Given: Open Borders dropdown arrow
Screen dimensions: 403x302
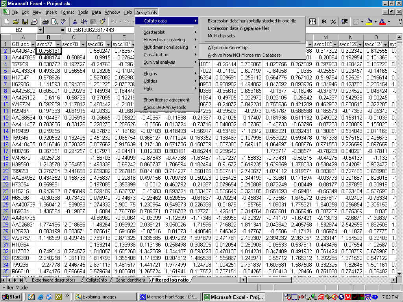Looking at the screenshot, I should [x=362, y=22].
